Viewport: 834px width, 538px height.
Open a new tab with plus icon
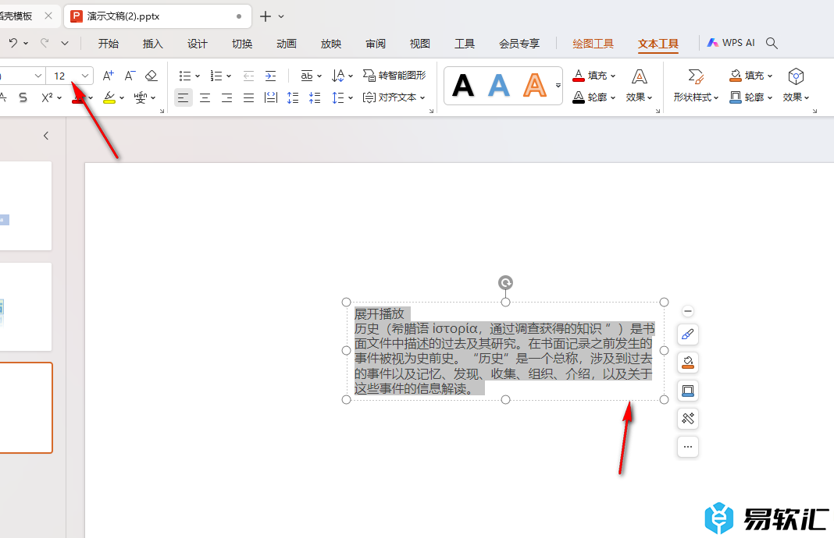coord(266,16)
